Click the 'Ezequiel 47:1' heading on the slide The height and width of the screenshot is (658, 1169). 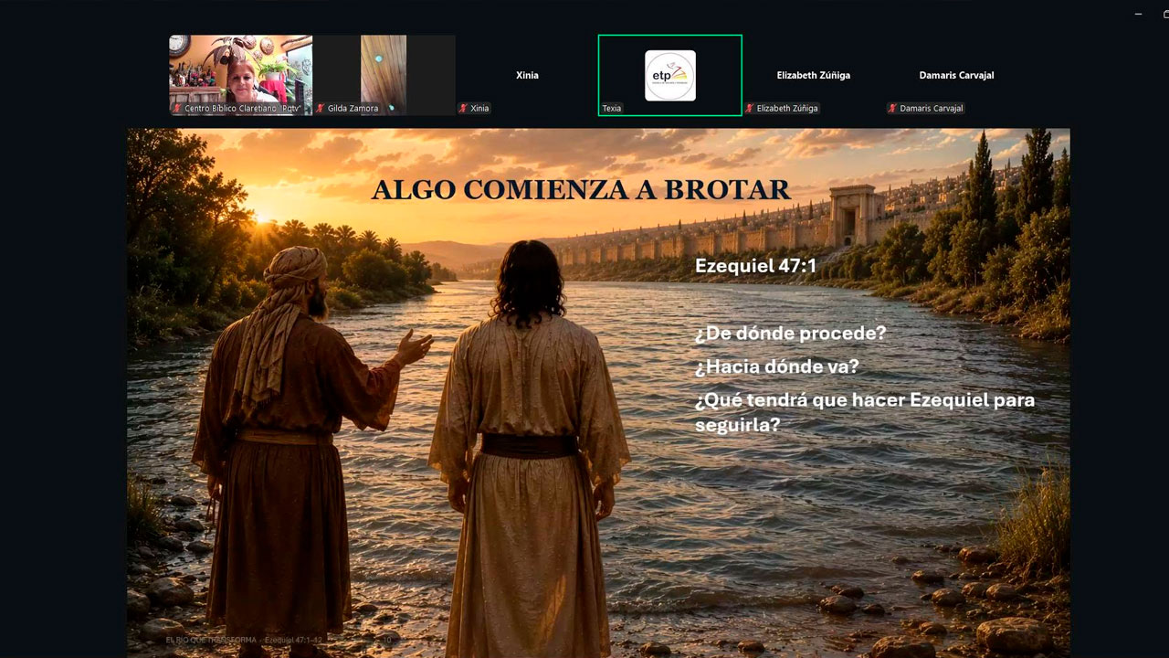coord(756,266)
